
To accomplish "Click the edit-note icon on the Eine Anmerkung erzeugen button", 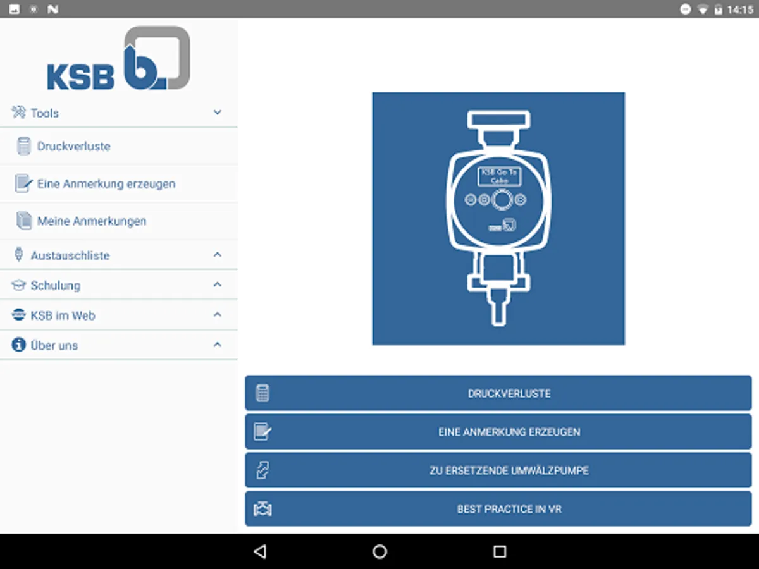I will point(262,432).
